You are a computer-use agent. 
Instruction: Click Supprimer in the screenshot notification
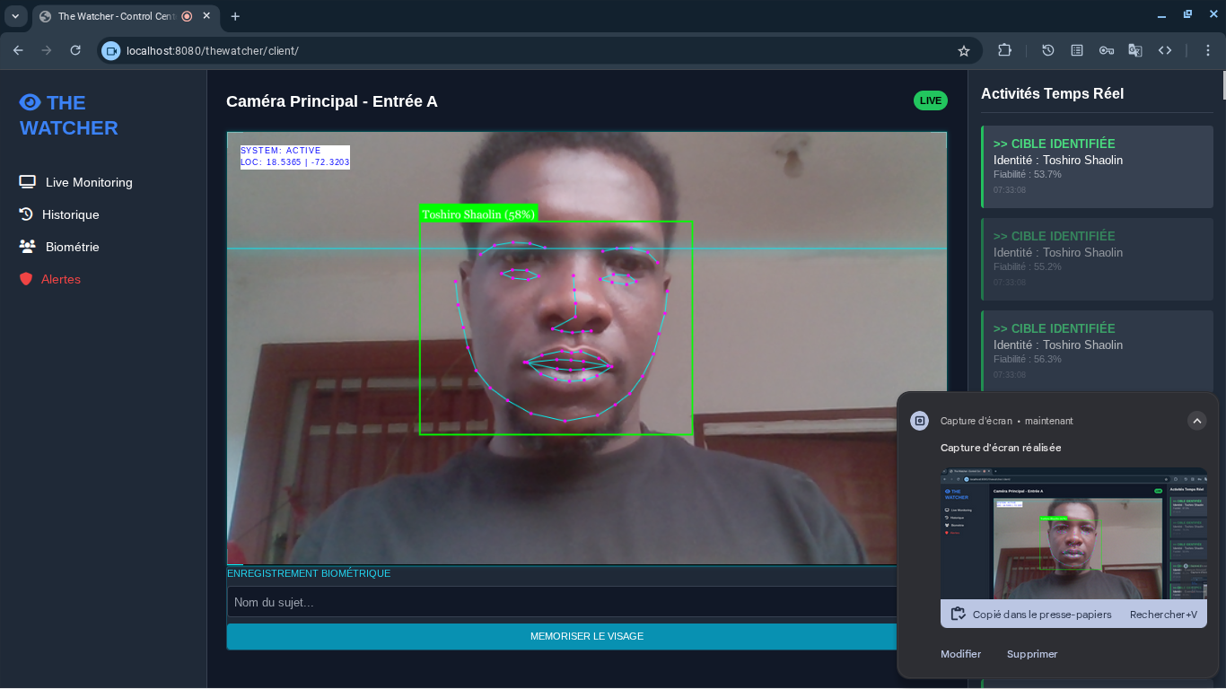tap(1032, 654)
